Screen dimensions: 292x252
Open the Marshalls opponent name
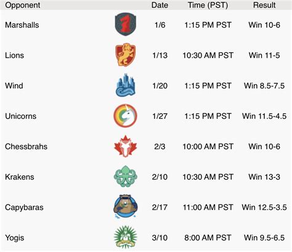point(22,25)
